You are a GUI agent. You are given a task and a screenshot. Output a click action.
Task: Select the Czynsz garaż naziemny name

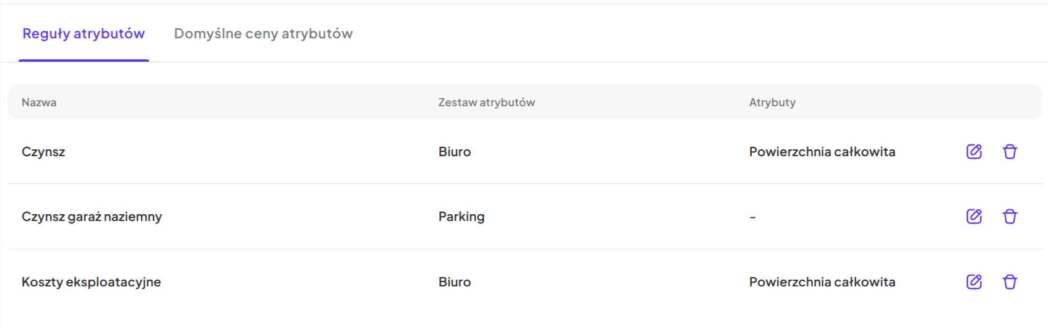click(92, 217)
